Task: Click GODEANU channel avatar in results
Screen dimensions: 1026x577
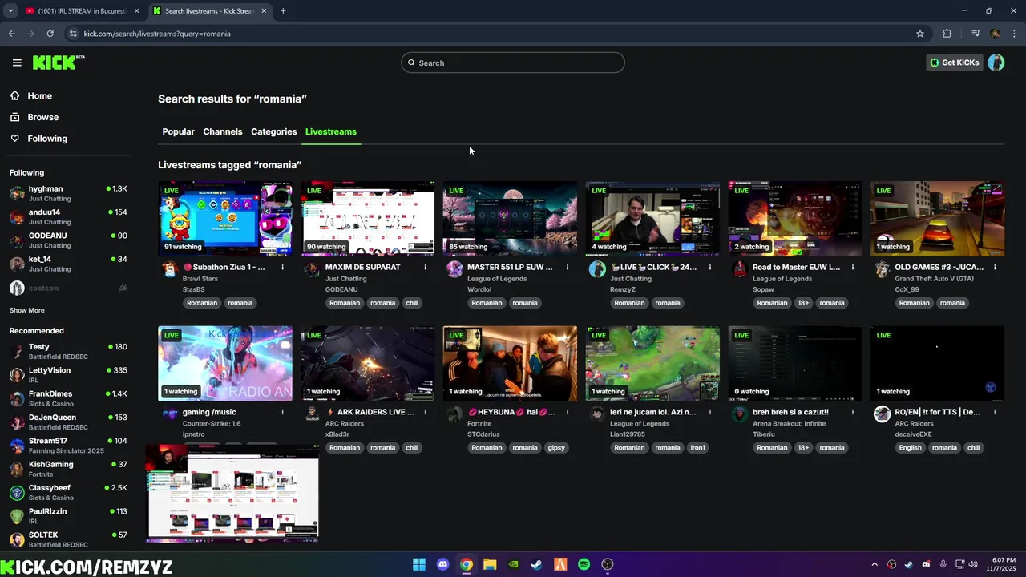Action: [x=312, y=269]
